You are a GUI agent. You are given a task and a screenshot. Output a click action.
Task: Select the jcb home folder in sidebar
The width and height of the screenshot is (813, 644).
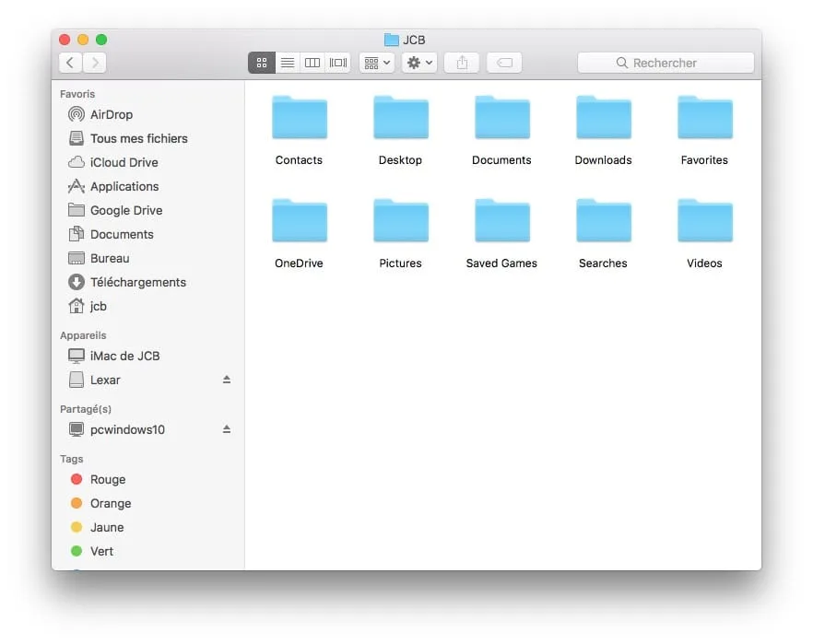coord(147,306)
